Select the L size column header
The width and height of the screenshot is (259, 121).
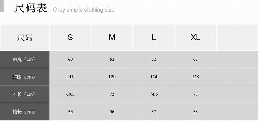[153, 37]
